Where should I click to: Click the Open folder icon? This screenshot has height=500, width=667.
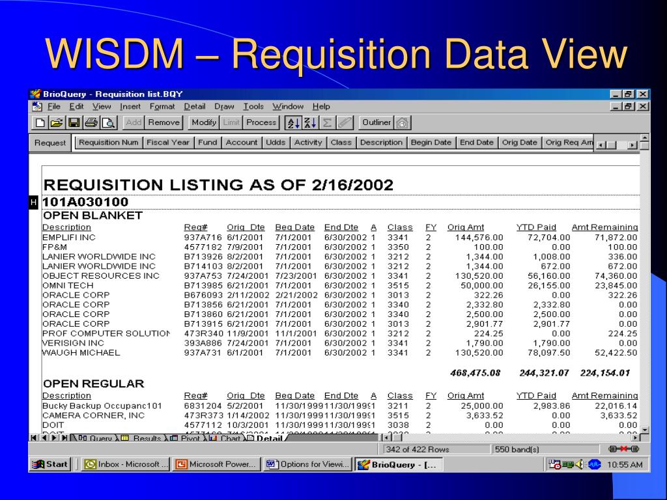click(57, 123)
